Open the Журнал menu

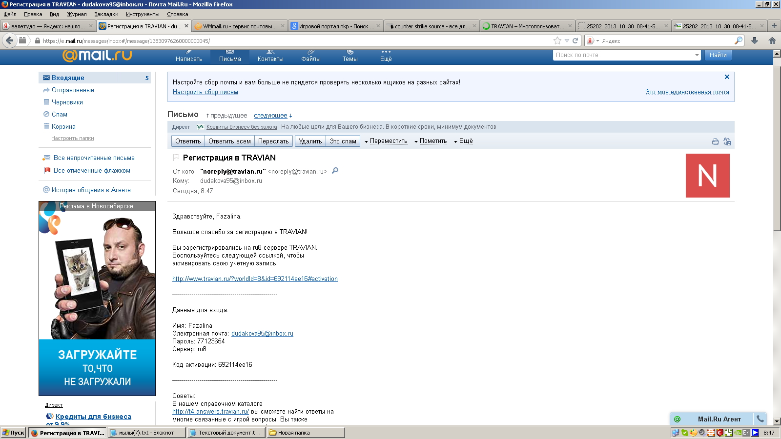(77, 14)
